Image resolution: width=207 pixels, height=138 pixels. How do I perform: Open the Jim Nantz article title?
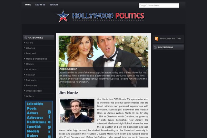pos(68,93)
